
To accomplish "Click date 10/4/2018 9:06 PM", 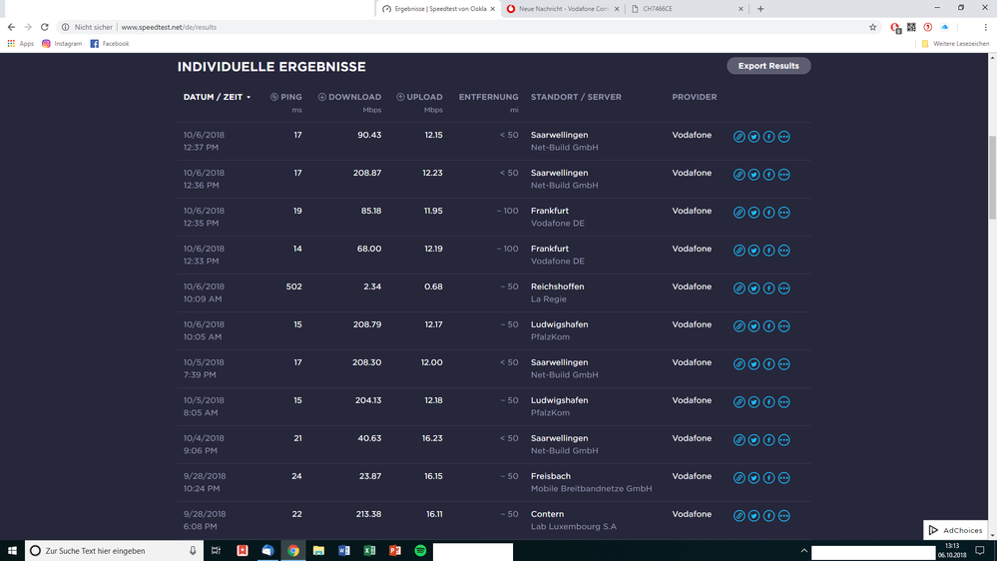I will click(x=204, y=444).
